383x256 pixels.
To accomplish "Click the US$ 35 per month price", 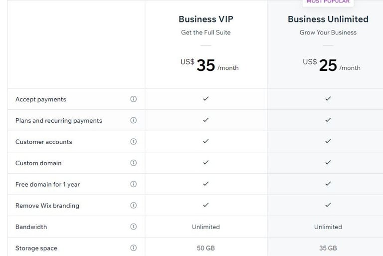I will (x=209, y=65).
